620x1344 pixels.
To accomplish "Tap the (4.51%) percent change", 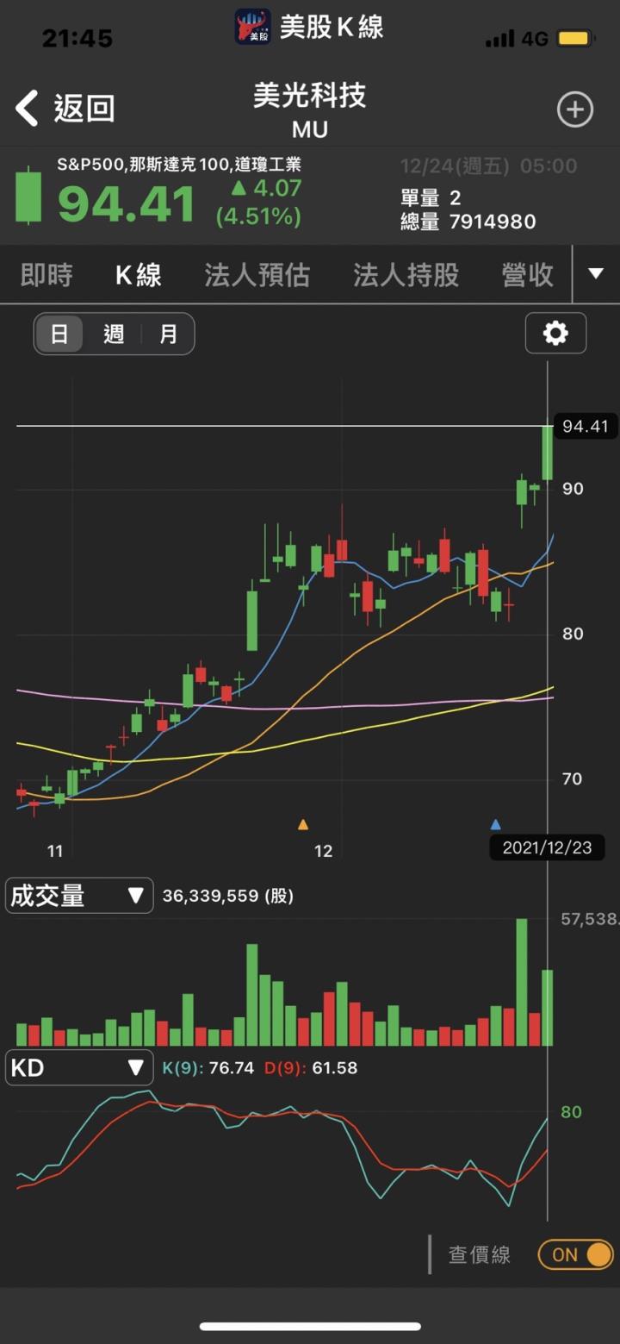I will (258, 216).
